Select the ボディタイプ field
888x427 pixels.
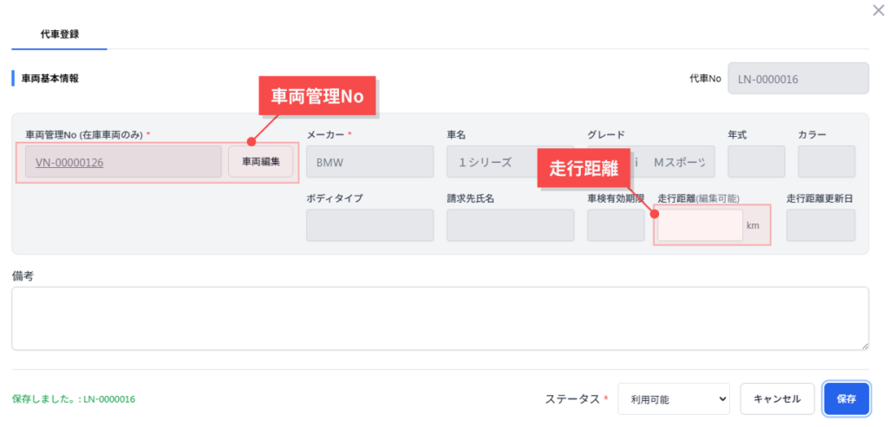click(x=369, y=225)
